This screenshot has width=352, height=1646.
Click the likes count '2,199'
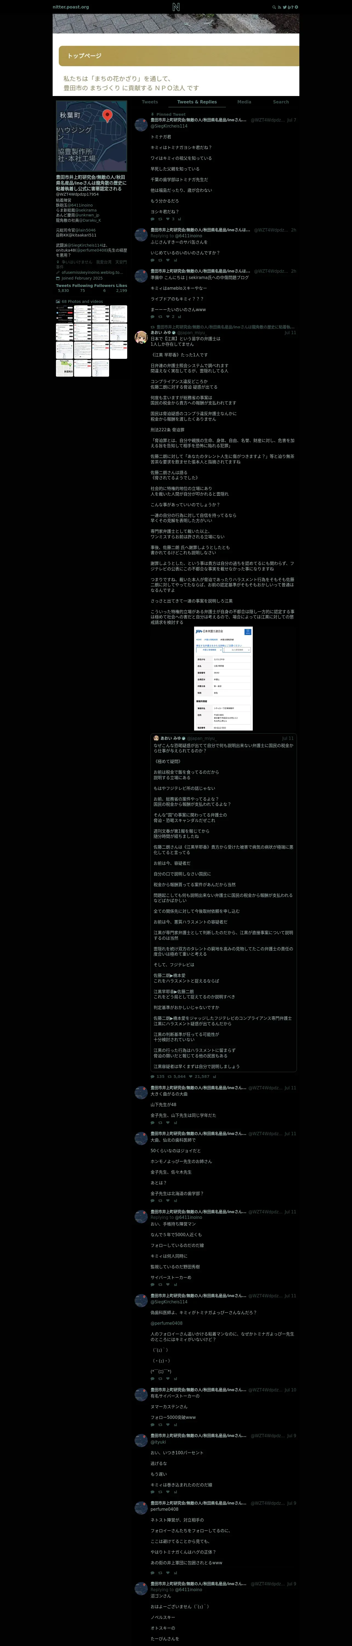point(121,291)
